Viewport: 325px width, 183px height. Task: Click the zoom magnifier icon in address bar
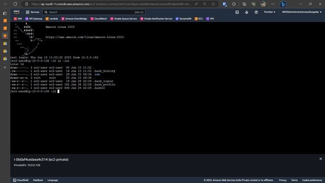click(205, 4)
